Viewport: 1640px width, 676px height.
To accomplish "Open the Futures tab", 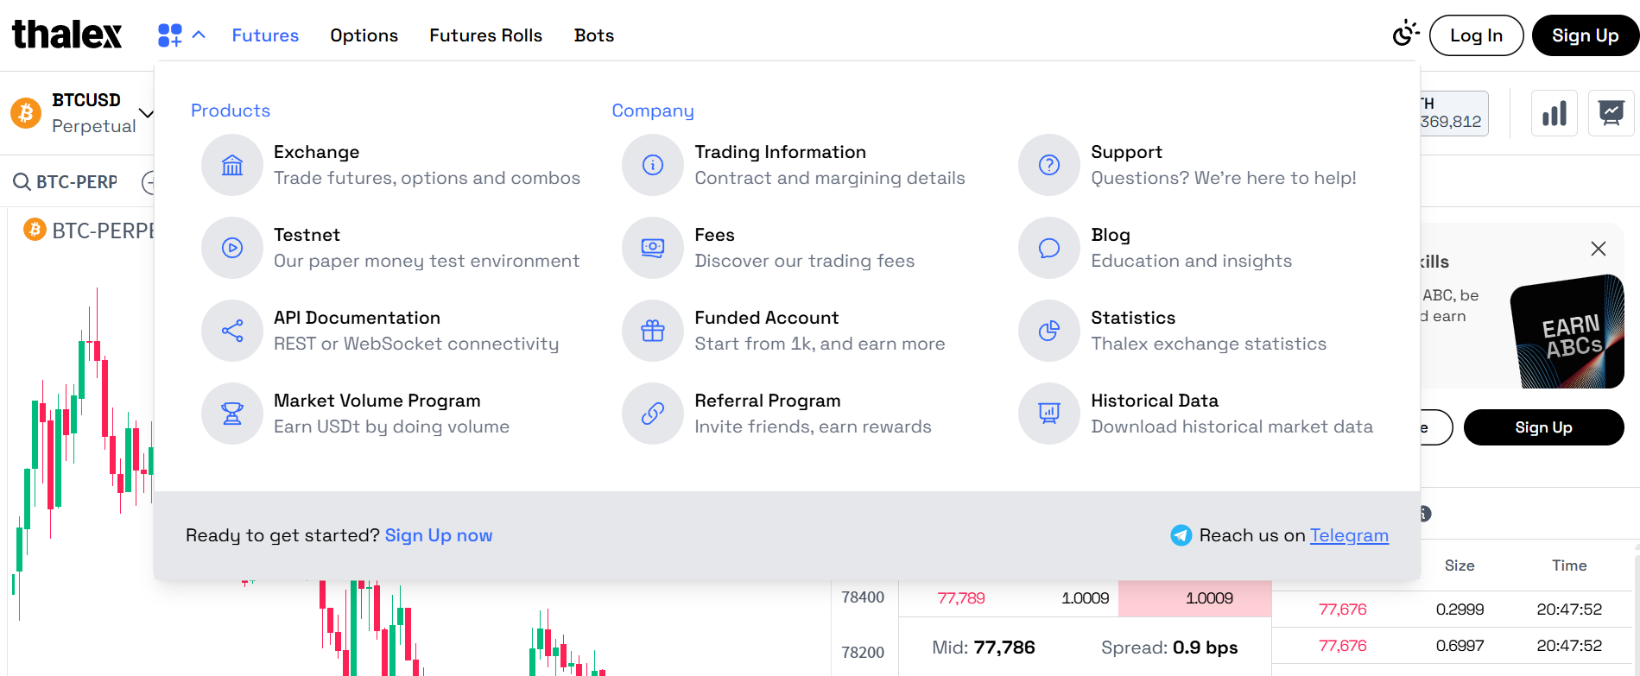I will [265, 35].
